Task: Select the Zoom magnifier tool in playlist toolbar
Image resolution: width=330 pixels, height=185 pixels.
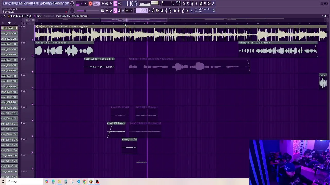Action: (x=28, y=16)
